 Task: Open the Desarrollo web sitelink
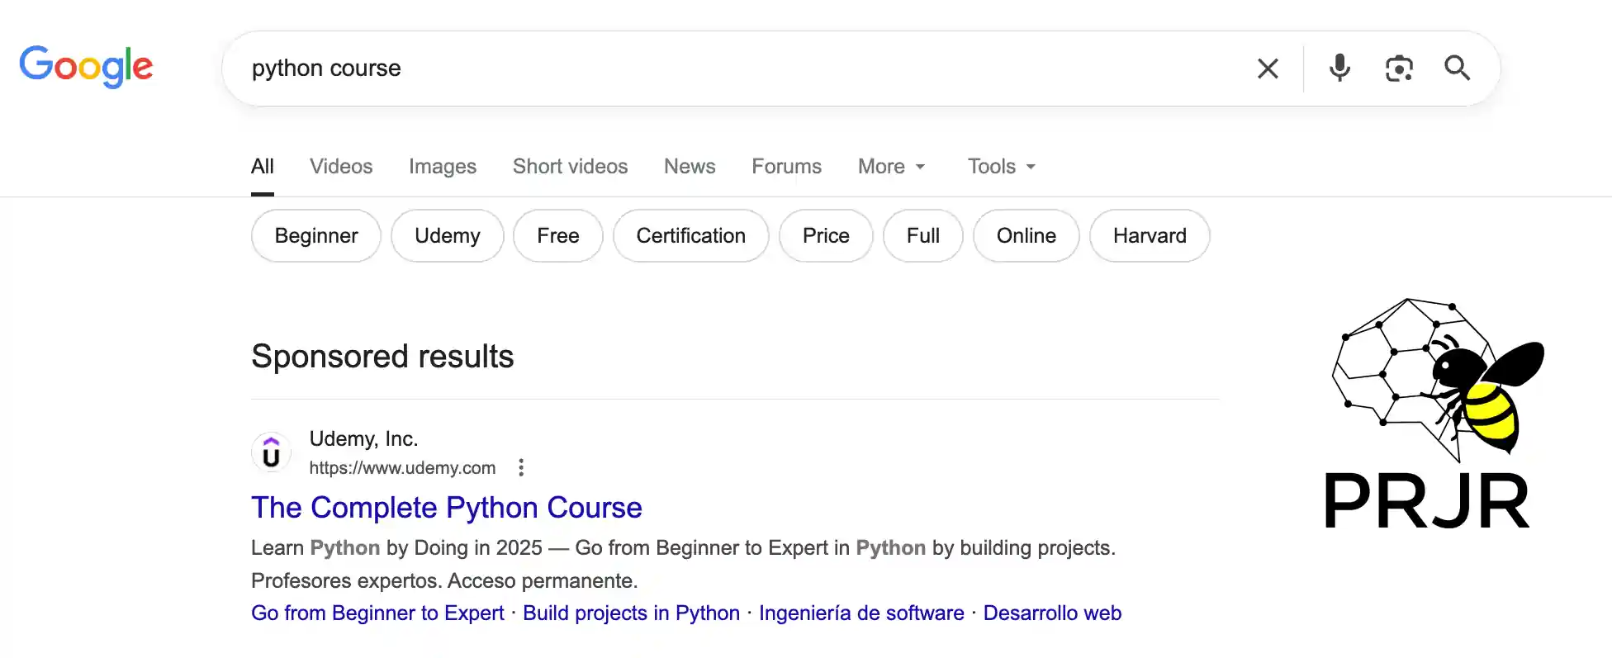pyautogui.click(x=1052, y=613)
